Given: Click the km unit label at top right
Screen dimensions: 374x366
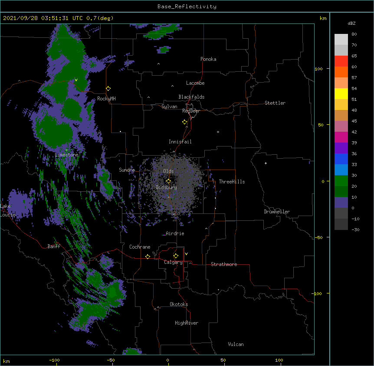Looking at the screenshot, I should [x=323, y=18].
